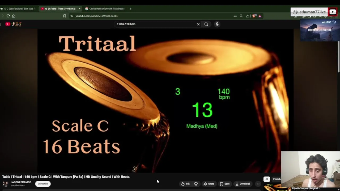Go to browser home page icon
Screen dimensions: 340x191
(x=14, y=16)
